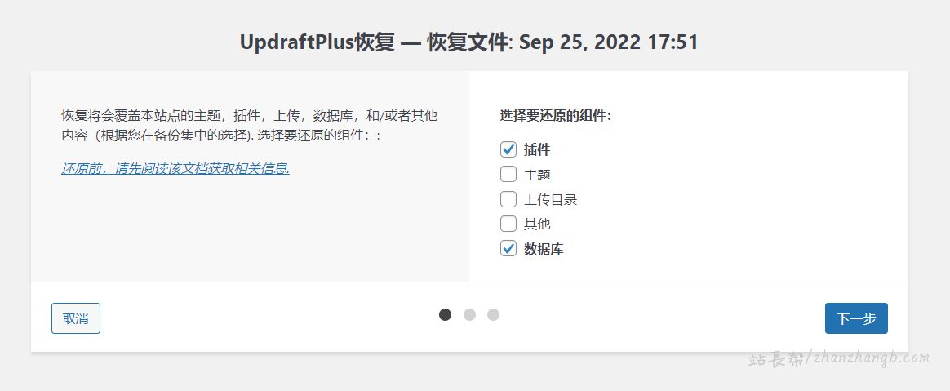Click the 插件 label text
Screen dimensions: 950x391
pyautogui.click(x=537, y=150)
